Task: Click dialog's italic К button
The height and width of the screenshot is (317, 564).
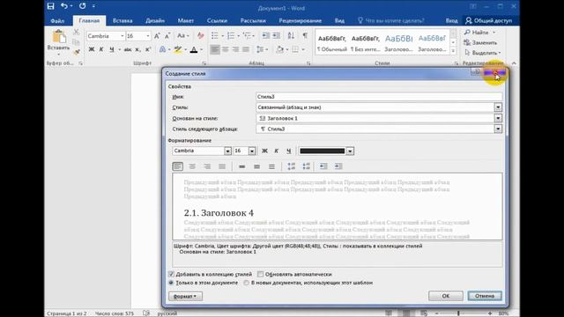Action: pos(276,151)
